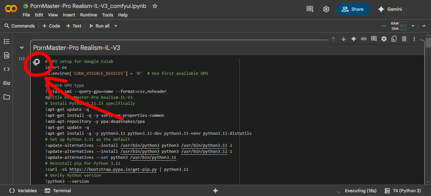This screenshot has height=196, width=431.
Task: Open the Terminal panel
Action: 58,191
